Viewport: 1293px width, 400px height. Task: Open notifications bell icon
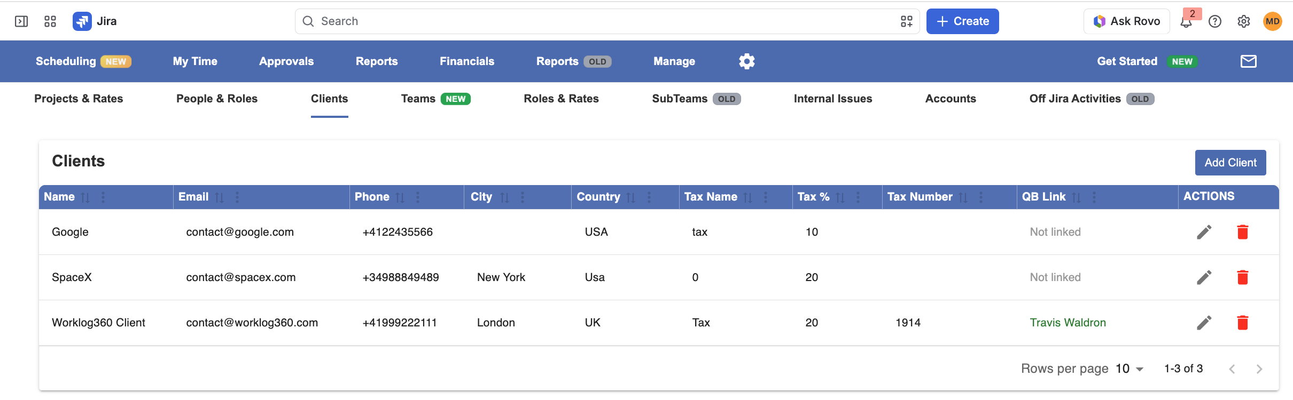point(1186,22)
